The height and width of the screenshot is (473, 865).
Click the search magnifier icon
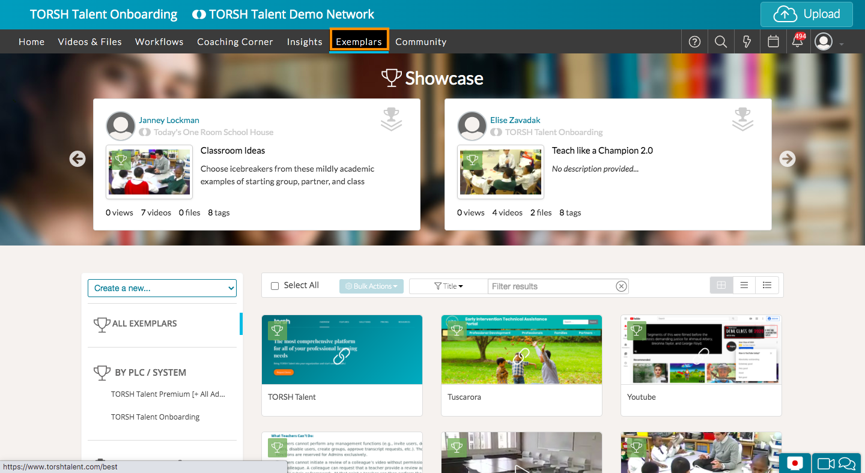721,42
